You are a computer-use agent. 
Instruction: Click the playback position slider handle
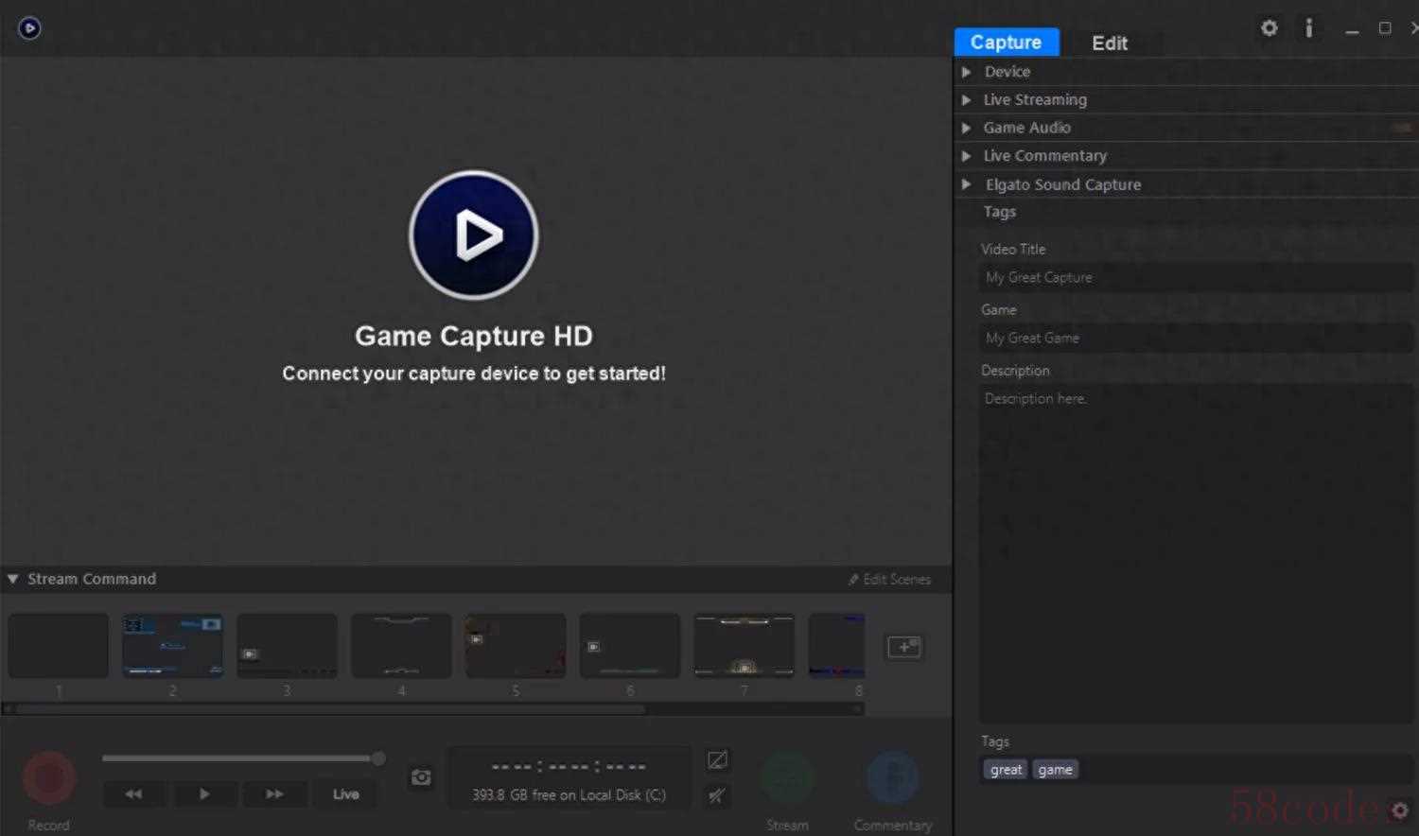(x=378, y=758)
